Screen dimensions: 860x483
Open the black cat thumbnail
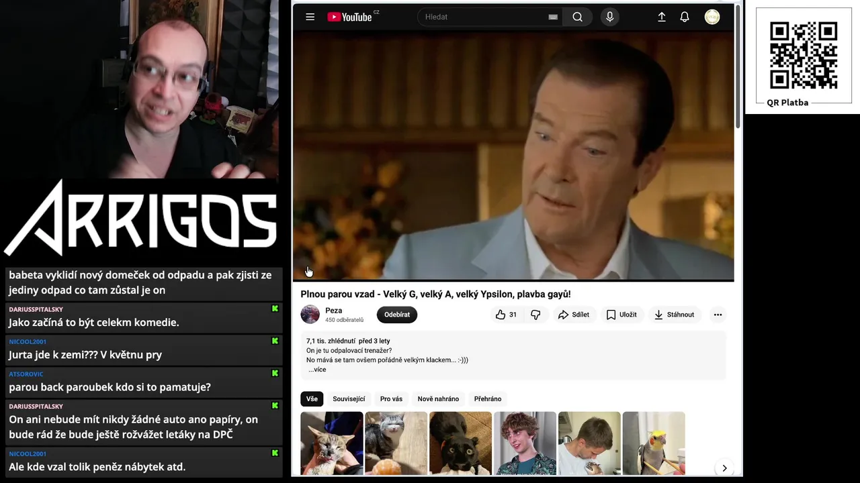pos(461,443)
